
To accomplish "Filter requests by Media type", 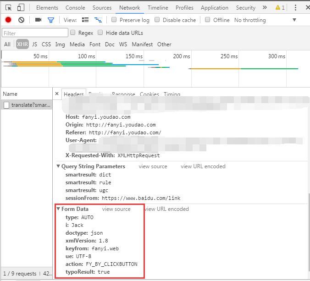I will click(77, 44).
